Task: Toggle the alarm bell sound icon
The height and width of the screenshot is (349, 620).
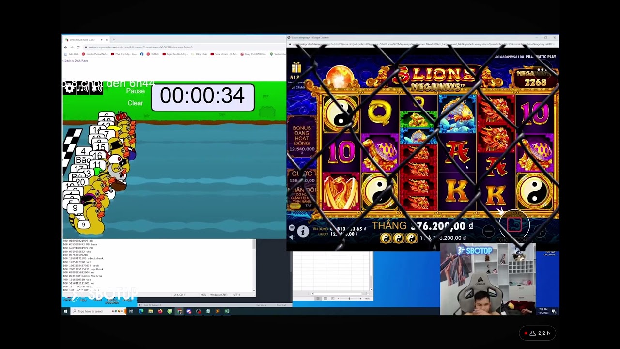Action: [96, 88]
